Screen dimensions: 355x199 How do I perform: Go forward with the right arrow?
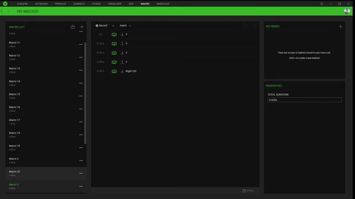[9, 11]
